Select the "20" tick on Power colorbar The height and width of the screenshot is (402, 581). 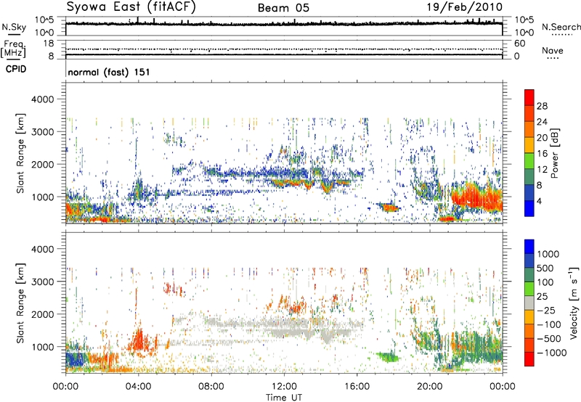[x=542, y=138]
